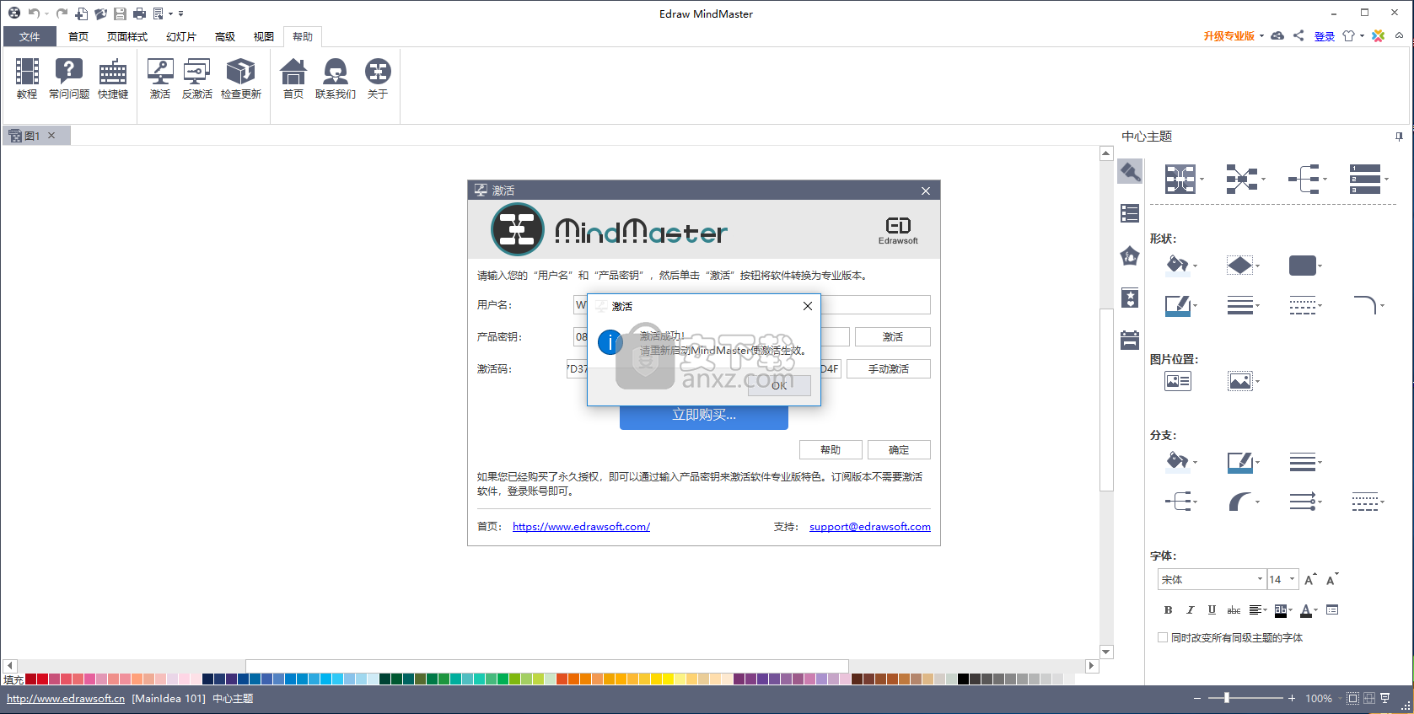The width and height of the screenshot is (1414, 714).
Task: Toggle underline in the 字体 section
Action: coord(1212,609)
